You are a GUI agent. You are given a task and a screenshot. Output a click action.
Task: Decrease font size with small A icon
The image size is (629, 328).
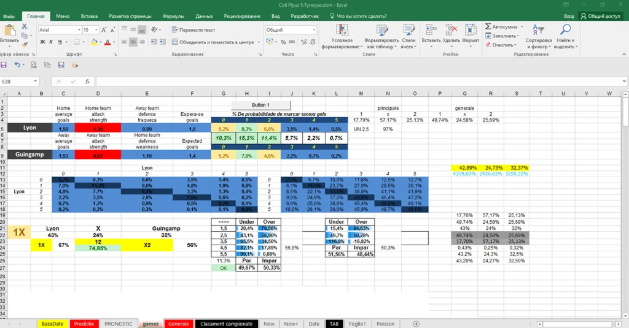coord(113,30)
